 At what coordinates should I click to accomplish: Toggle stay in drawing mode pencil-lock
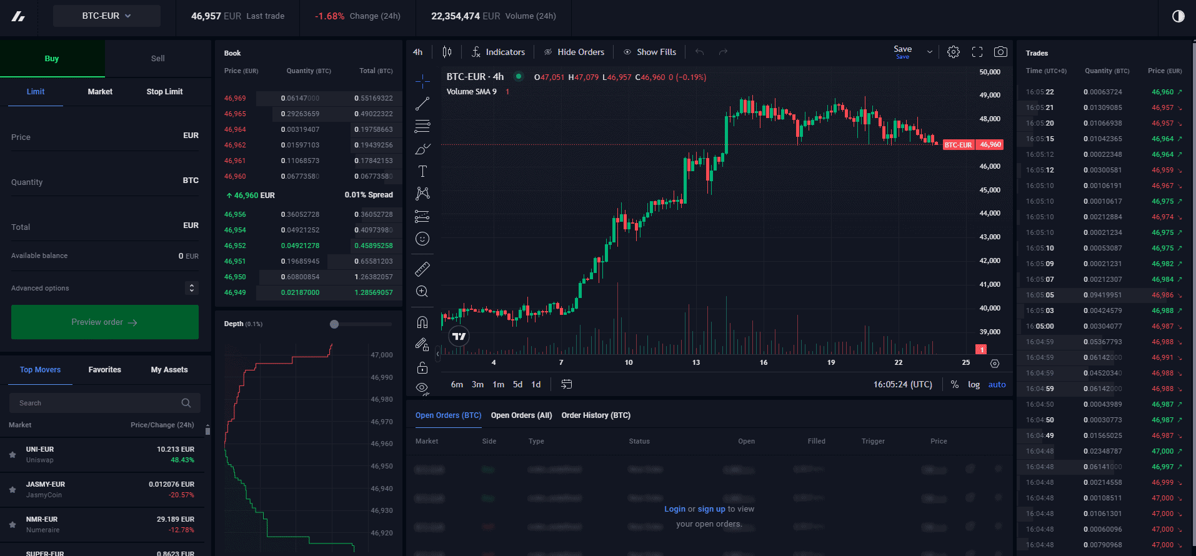(422, 345)
